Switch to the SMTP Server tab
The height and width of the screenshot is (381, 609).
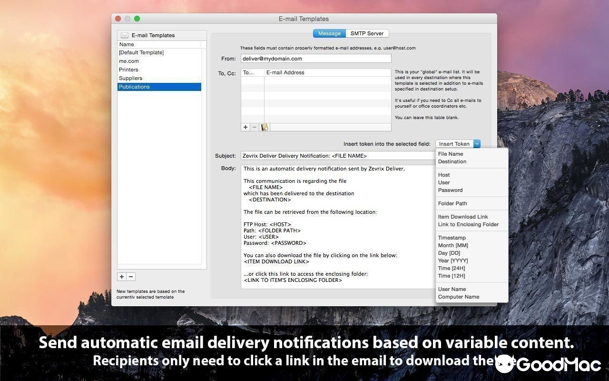[367, 33]
